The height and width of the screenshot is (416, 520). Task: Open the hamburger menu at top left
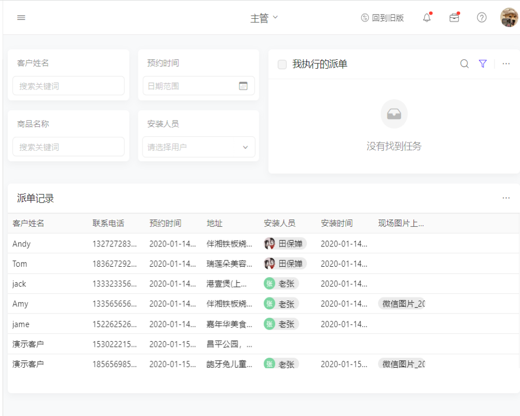click(x=21, y=17)
